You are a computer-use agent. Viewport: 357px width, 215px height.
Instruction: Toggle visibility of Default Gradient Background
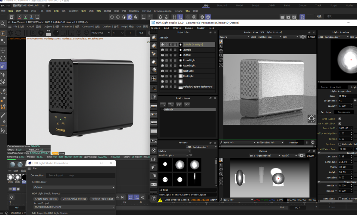click(x=162, y=87)
